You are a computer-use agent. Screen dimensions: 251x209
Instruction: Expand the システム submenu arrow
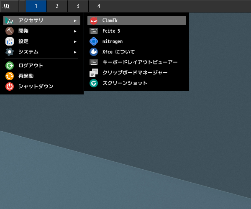(x=75, y=52)
